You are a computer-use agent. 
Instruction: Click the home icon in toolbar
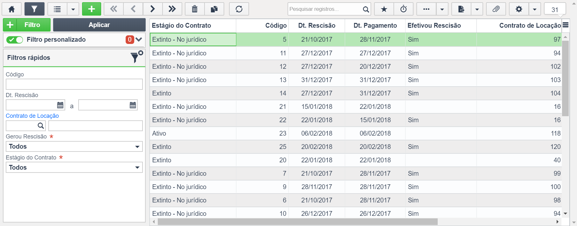click(12, 9)
